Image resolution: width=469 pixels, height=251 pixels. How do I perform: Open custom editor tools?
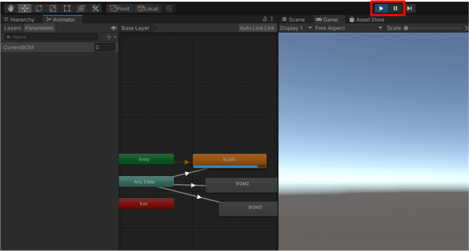pyautogui.click(x=95, y=8)
